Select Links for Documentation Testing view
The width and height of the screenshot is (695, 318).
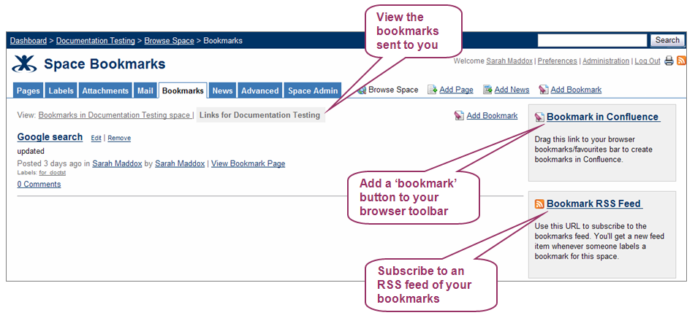[261, 115]
